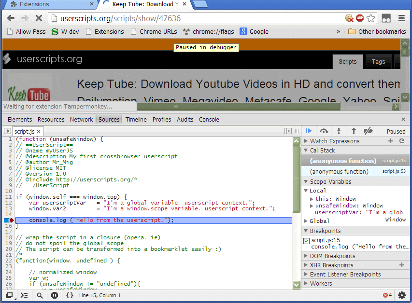
Task: Open the Chrome URLs bookmark
Action: pyautogui.click(x=154, y=31)
